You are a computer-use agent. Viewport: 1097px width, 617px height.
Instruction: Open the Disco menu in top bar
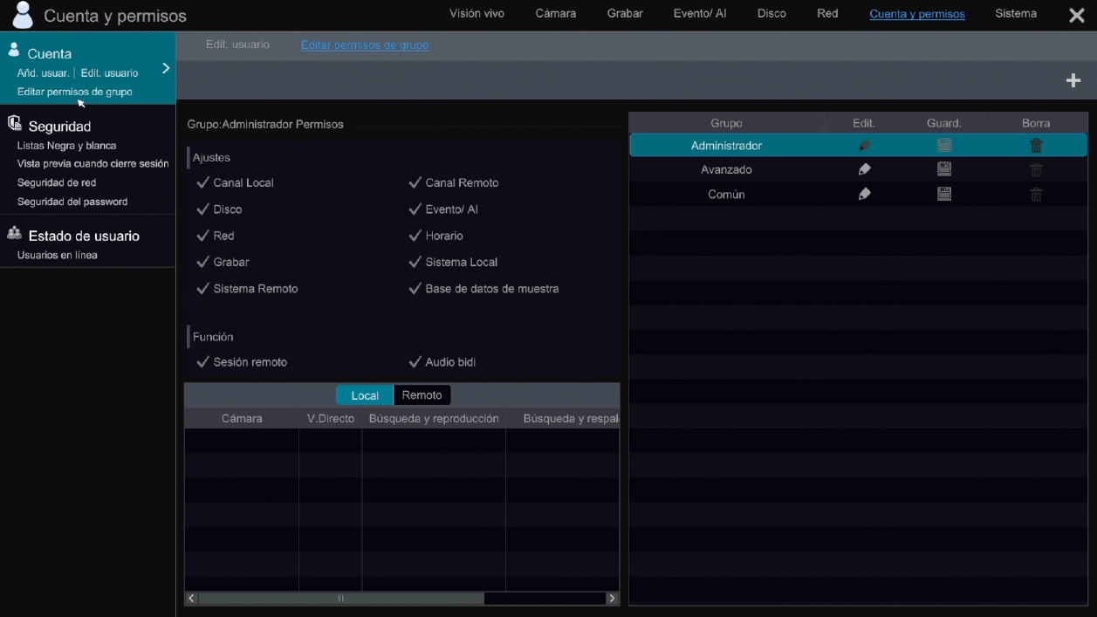point(771,14)
